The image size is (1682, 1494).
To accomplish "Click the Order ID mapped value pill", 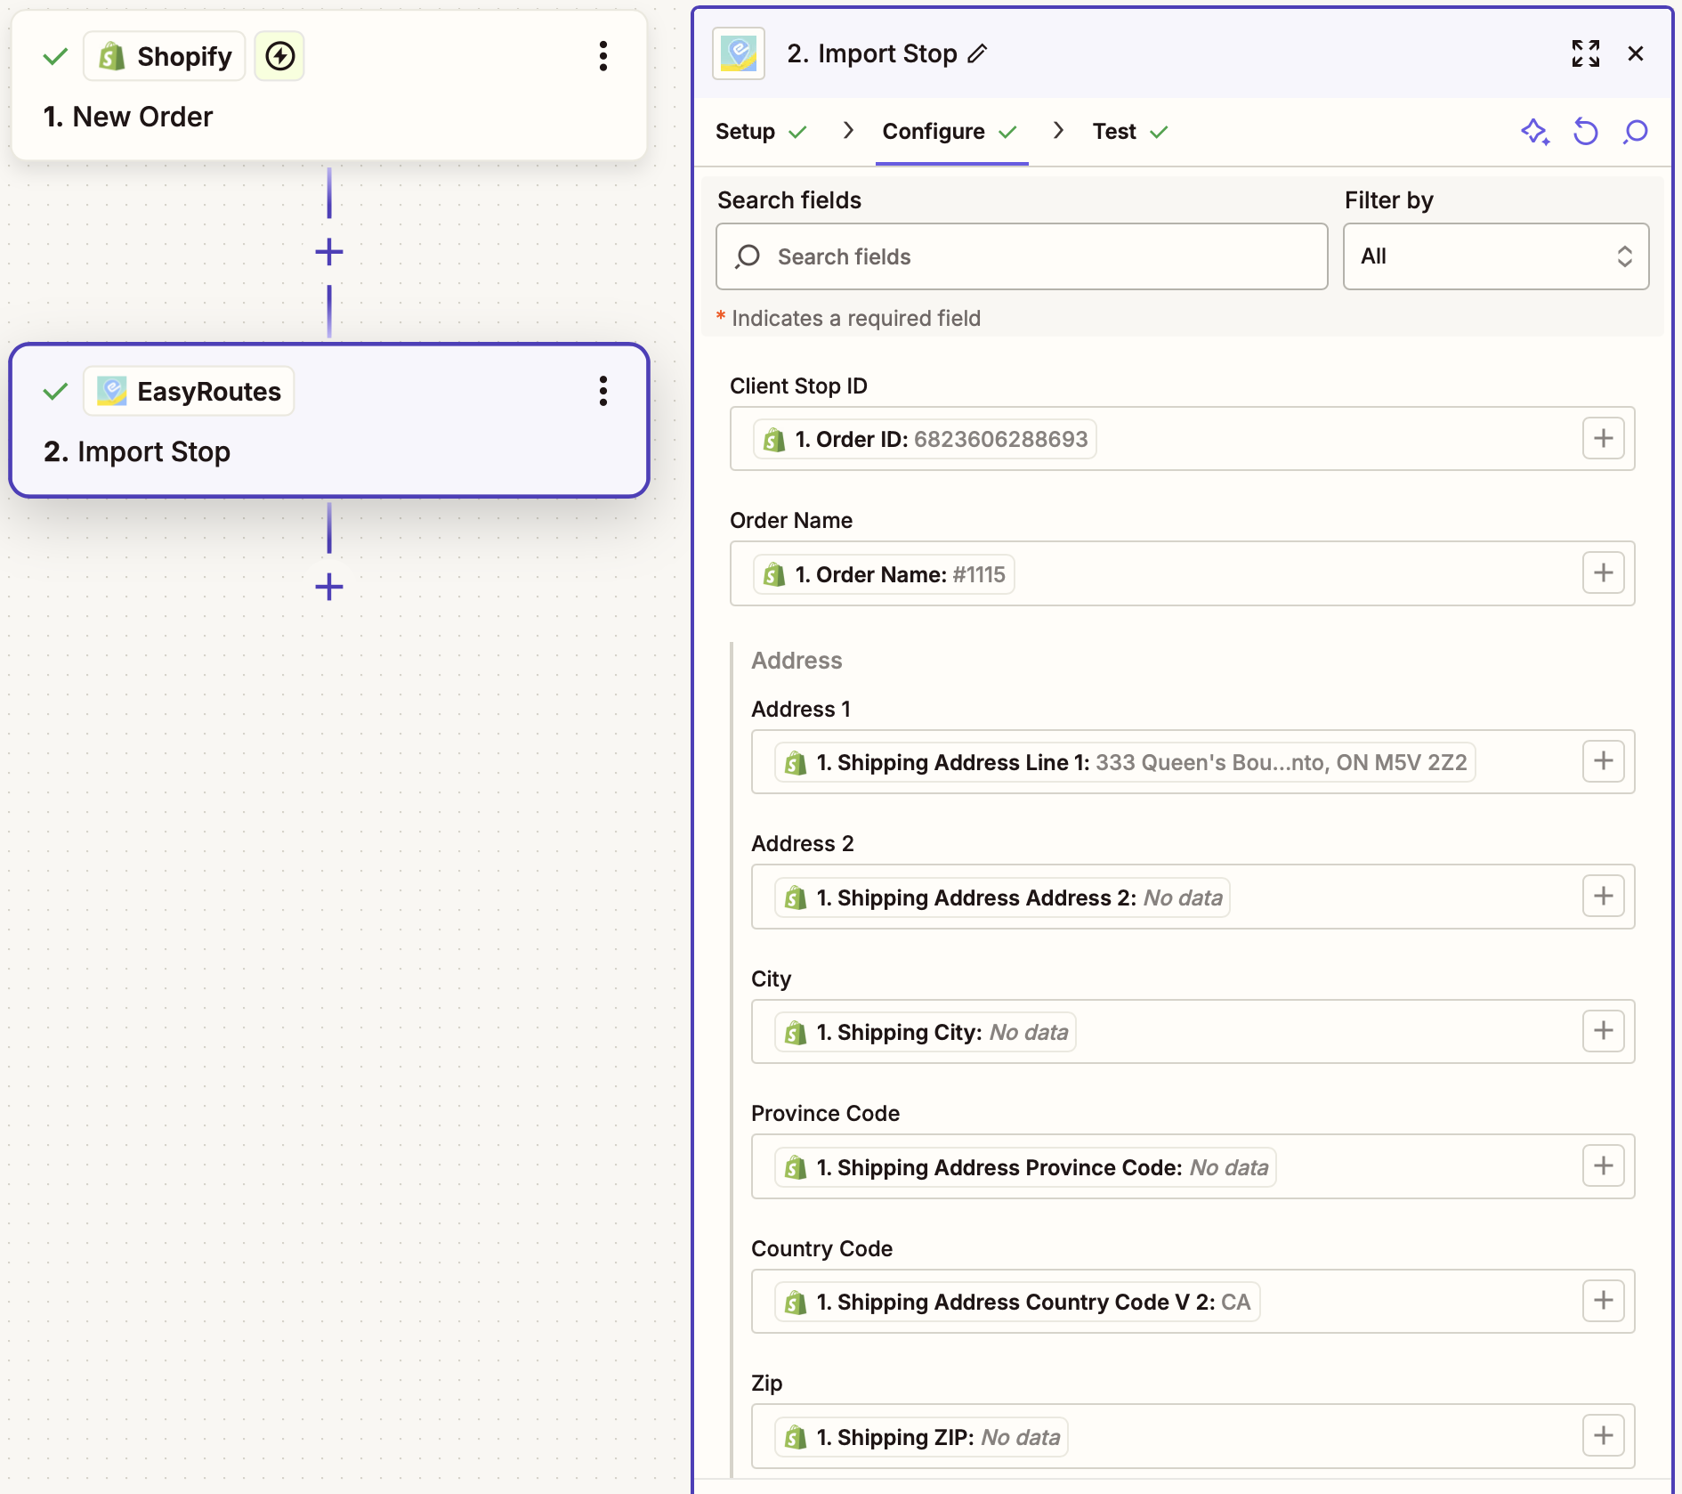I will click(x=925, y=439).
